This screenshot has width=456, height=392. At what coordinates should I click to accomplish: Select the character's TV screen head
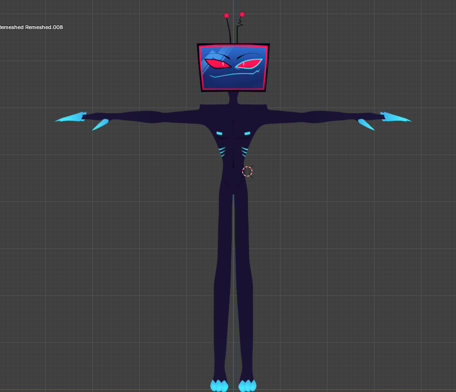(x=233, y=68)
